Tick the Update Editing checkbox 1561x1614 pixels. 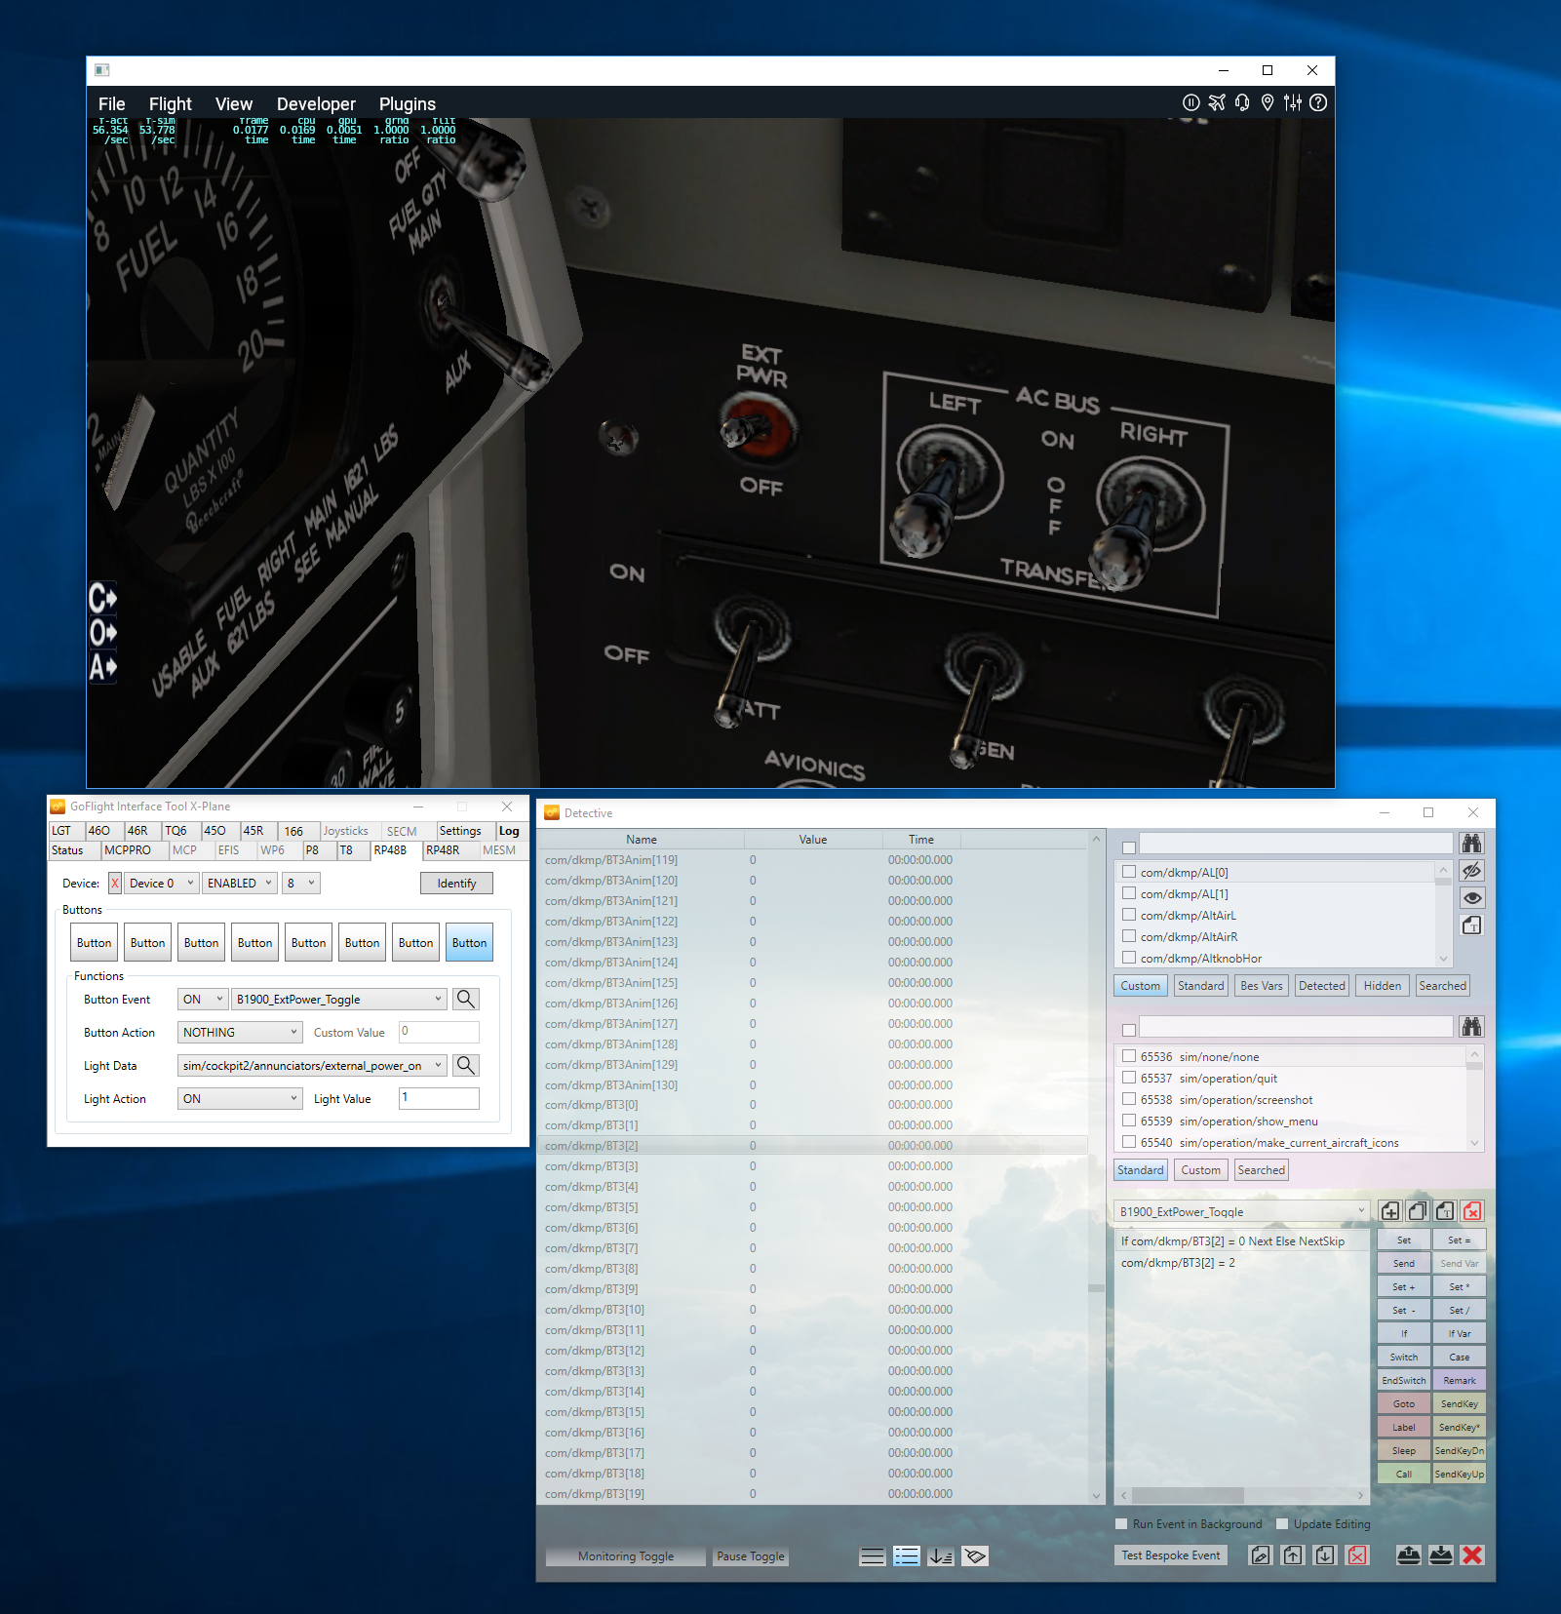click(x=1282, y=1524)
